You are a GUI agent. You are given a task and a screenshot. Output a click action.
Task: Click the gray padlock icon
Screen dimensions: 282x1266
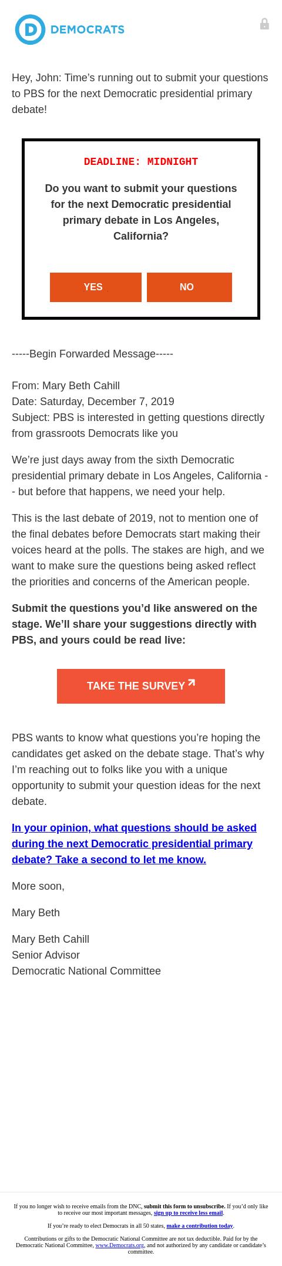(264, 24)
